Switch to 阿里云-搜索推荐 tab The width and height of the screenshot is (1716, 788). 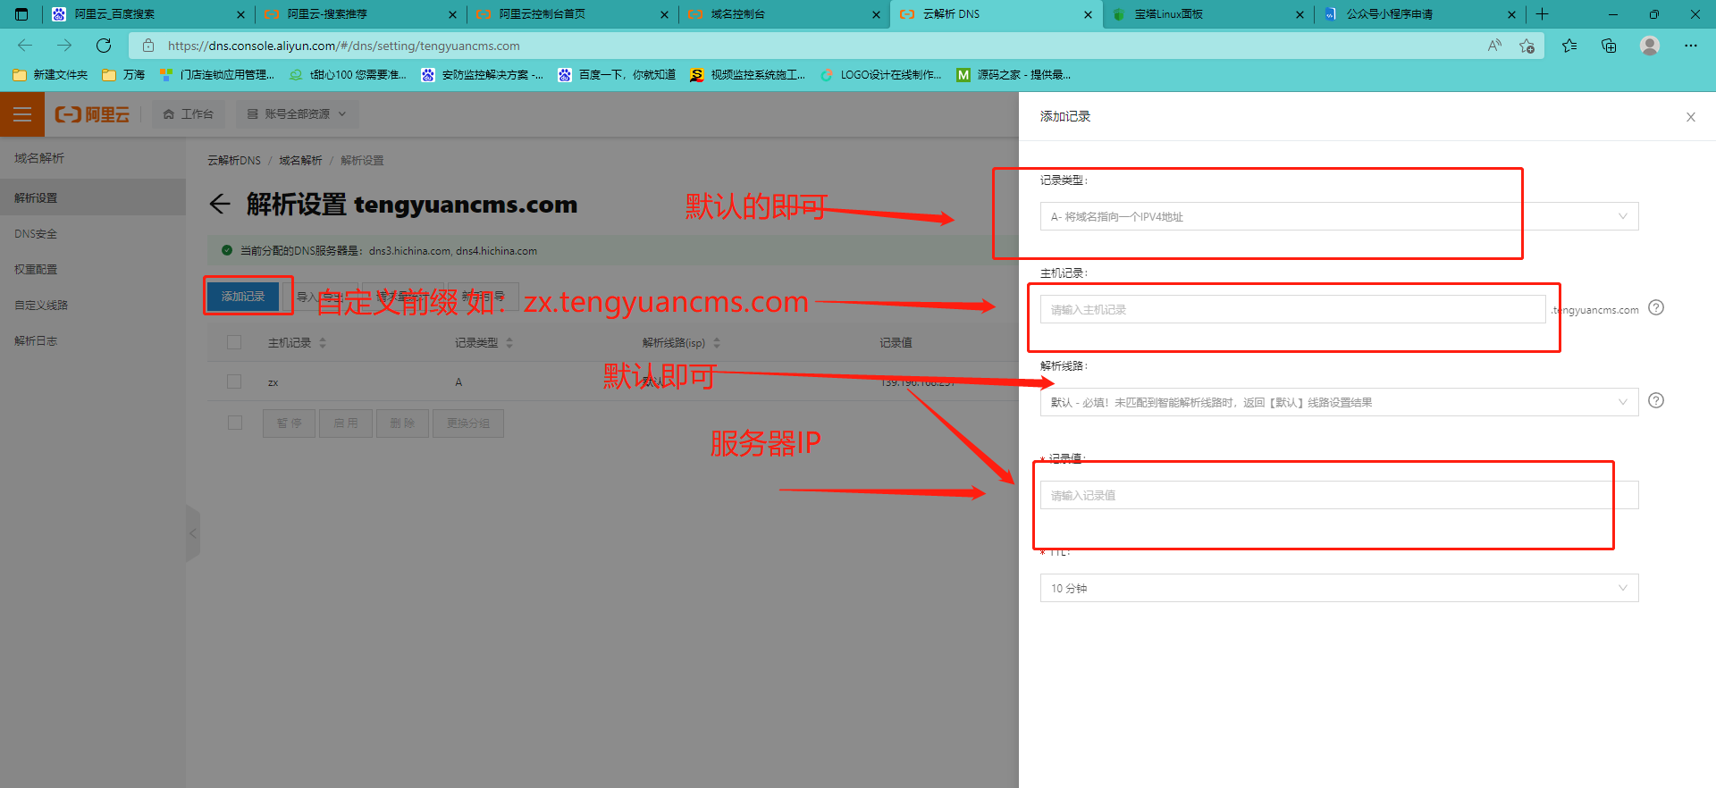click(x=360, y=14)
